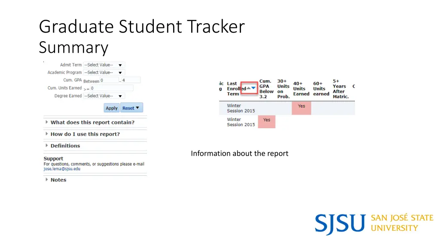
Task: Click the Support heading
Action: coord(53,159)
